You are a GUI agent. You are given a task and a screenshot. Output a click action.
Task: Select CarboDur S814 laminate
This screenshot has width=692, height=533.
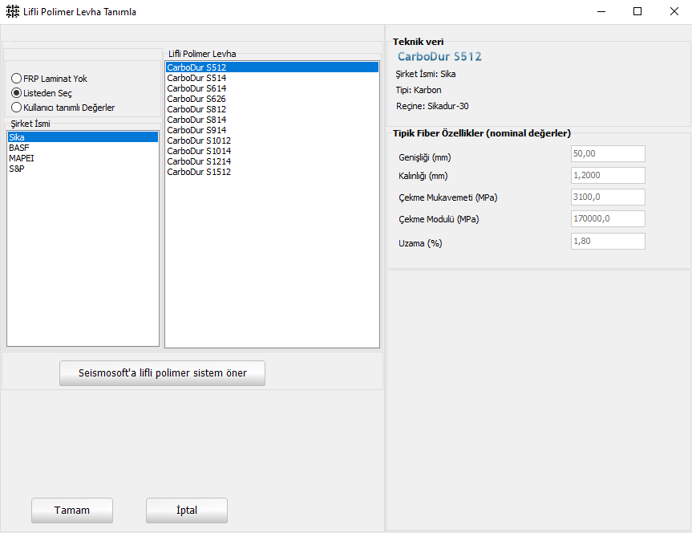pyautogui.click(x=272, y=120)
